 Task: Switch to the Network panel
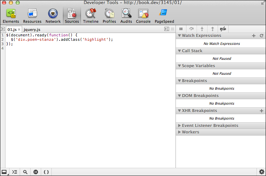pyautogui.click(x=53, y=16)
